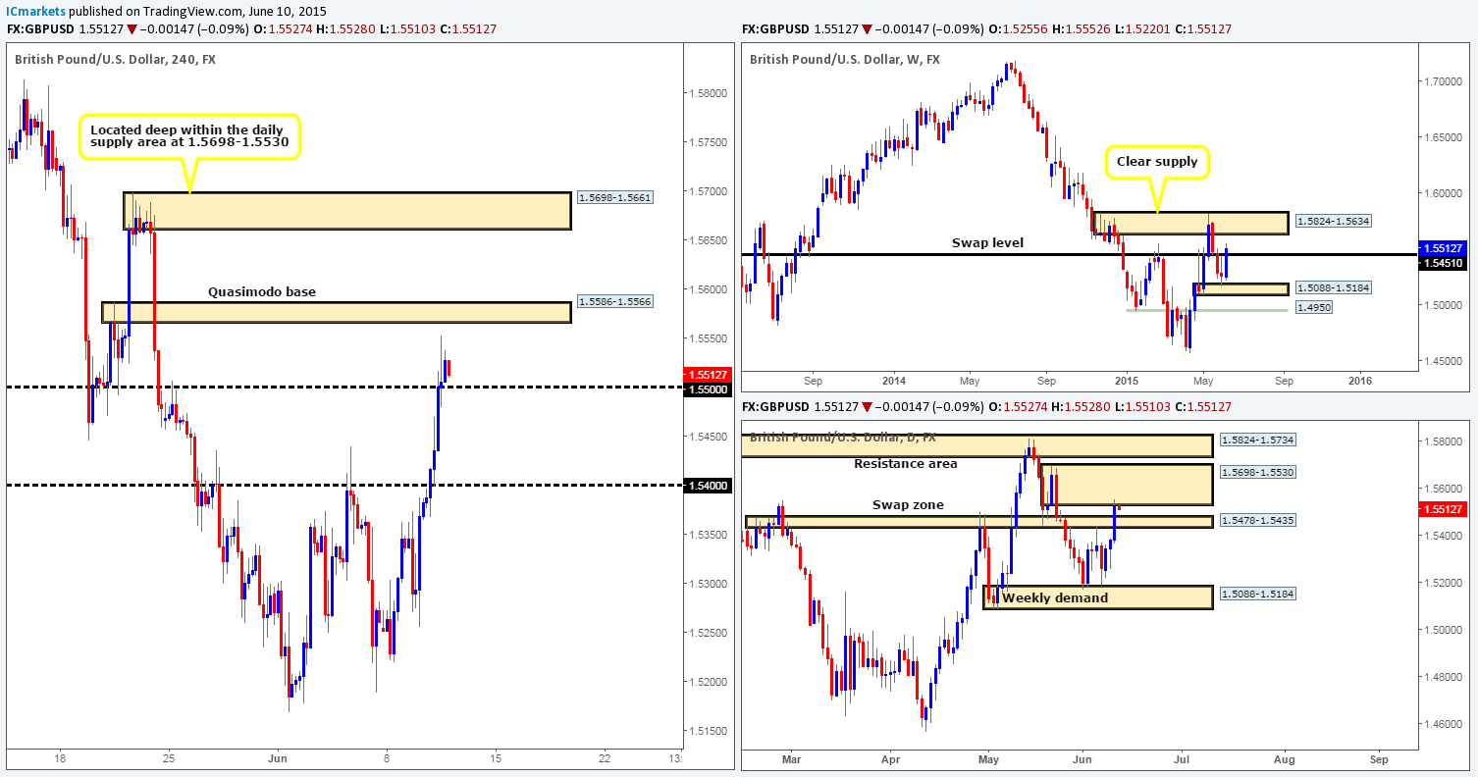Screen dimensions: 1478x777
Task: Click the black 1.54510 price tag on weekly axis
Action: (x=1443, y=262)
